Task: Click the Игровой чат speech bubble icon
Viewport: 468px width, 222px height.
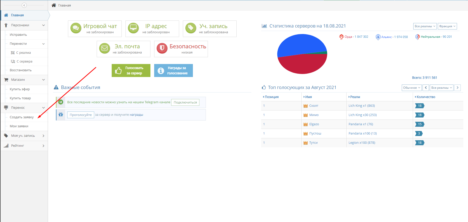Action: [x=76, y=28]
